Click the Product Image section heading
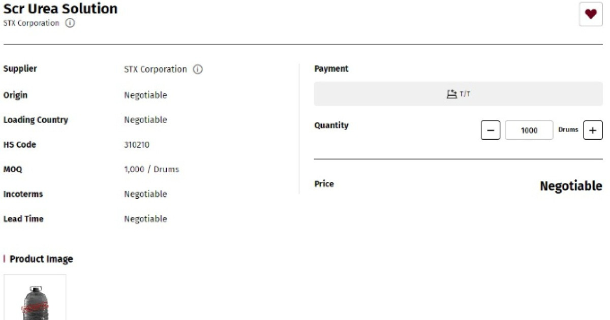The width and height of the screenshot is (610, 320). tap(41, 259)
